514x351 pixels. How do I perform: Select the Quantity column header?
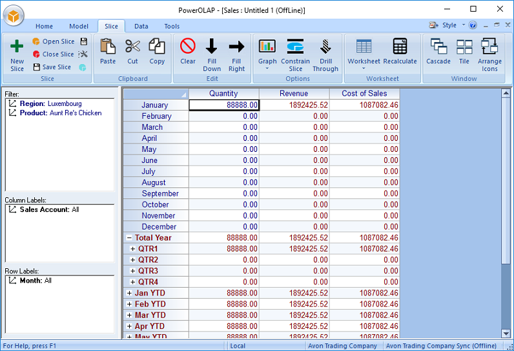[x=224, y=94]
